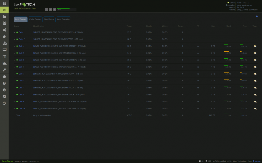Open the Tools wrench icon in sidebar
The height and width of the screenshot is (163, 262).
4,70
